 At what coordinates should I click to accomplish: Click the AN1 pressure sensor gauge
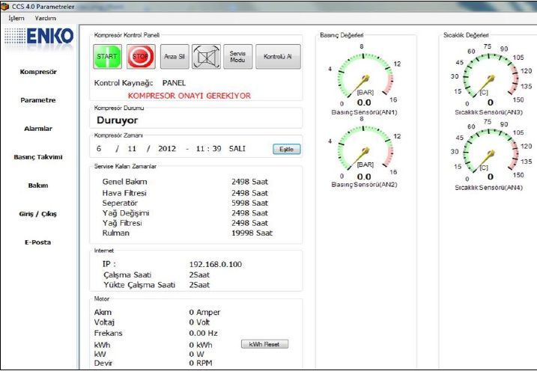click(x=364, y=79)
